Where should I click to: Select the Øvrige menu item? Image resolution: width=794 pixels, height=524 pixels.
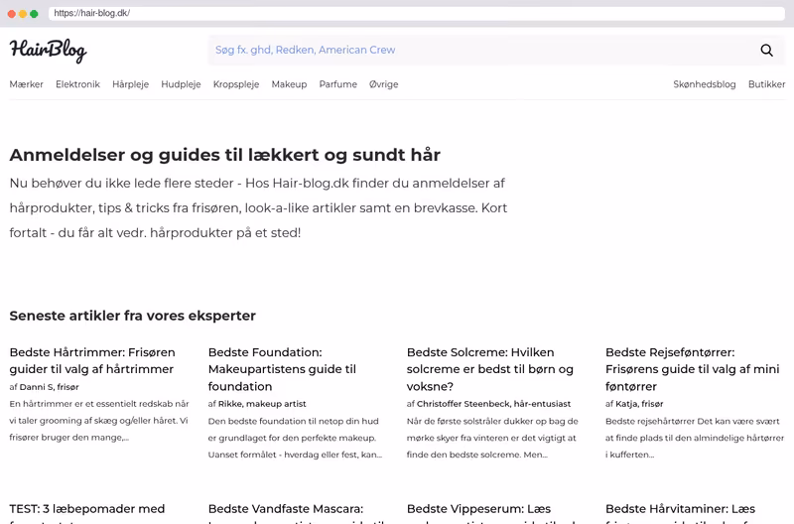click(383, 84)
